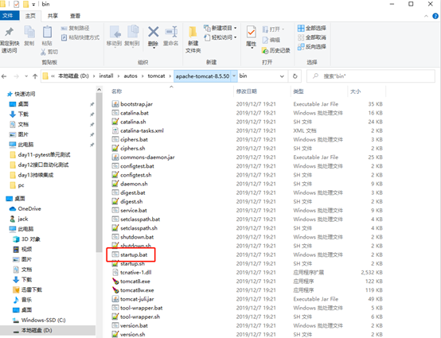Switch to the Share ribbon tab
The width and height of the screenshot is (441, 338).
(x=53, y=16)
